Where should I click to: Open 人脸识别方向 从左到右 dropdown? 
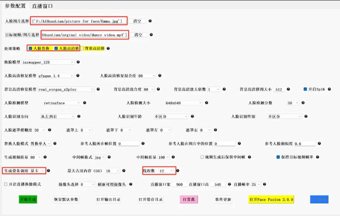[58, 116]
